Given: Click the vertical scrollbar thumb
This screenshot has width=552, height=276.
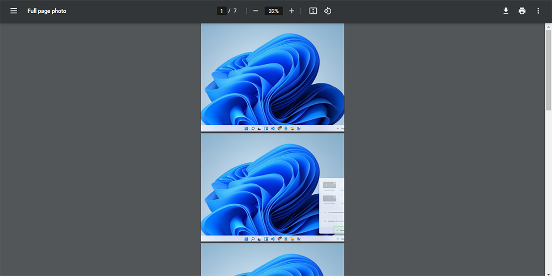Looking at the screenshot, I should (x=549, y=70).
